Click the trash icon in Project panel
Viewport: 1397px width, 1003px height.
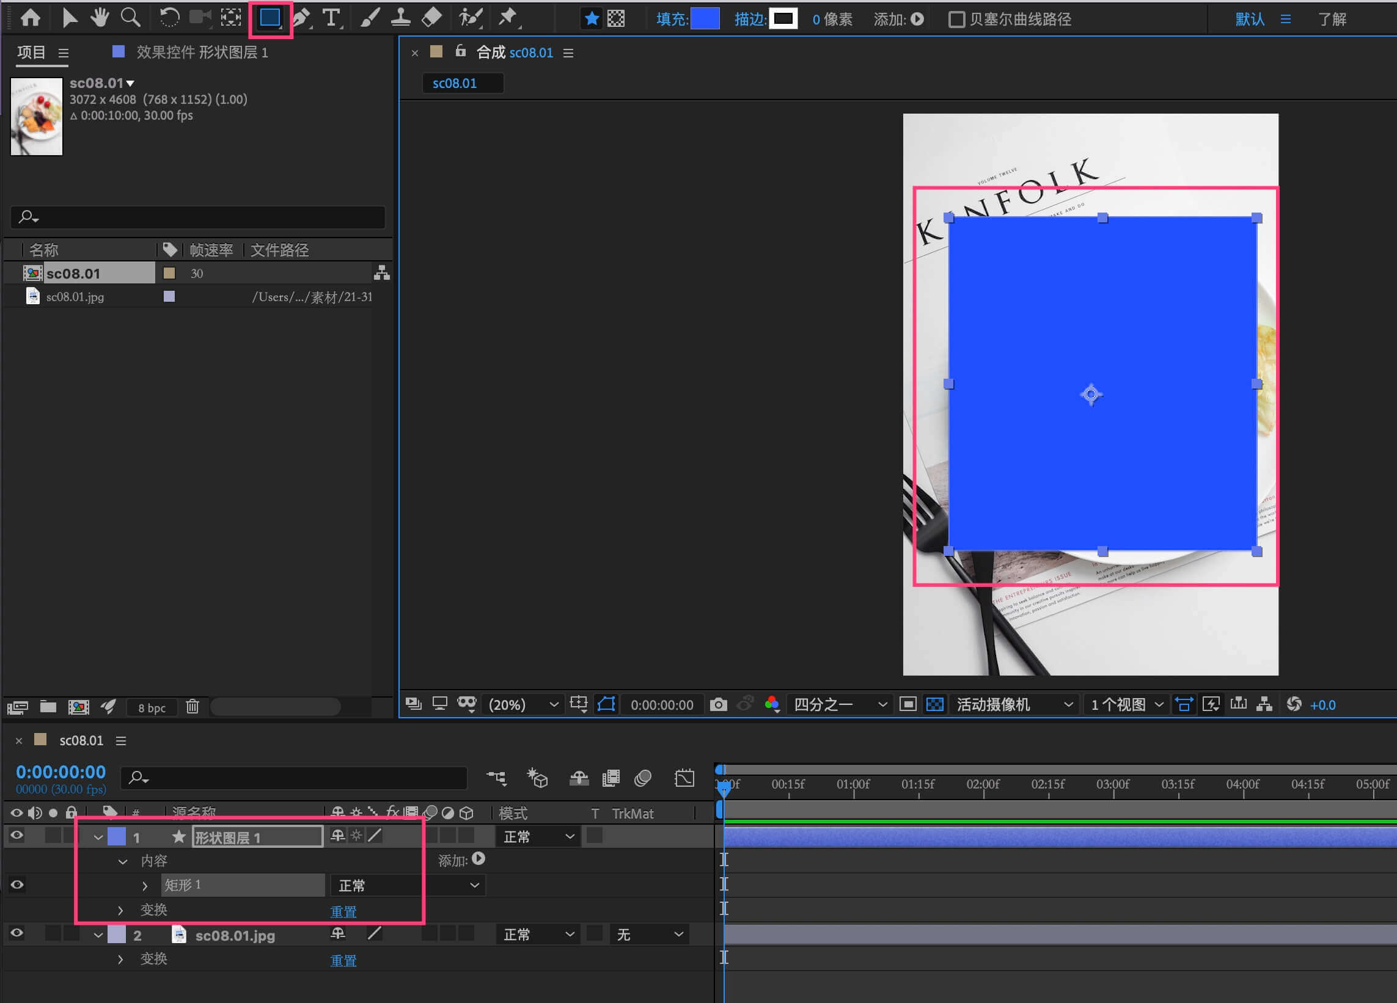pos(192,707)
